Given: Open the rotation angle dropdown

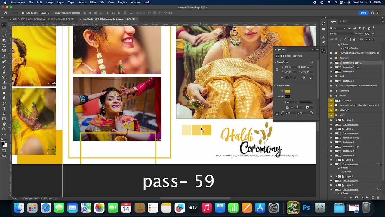Looking at the screenshot, I should 294,77.
